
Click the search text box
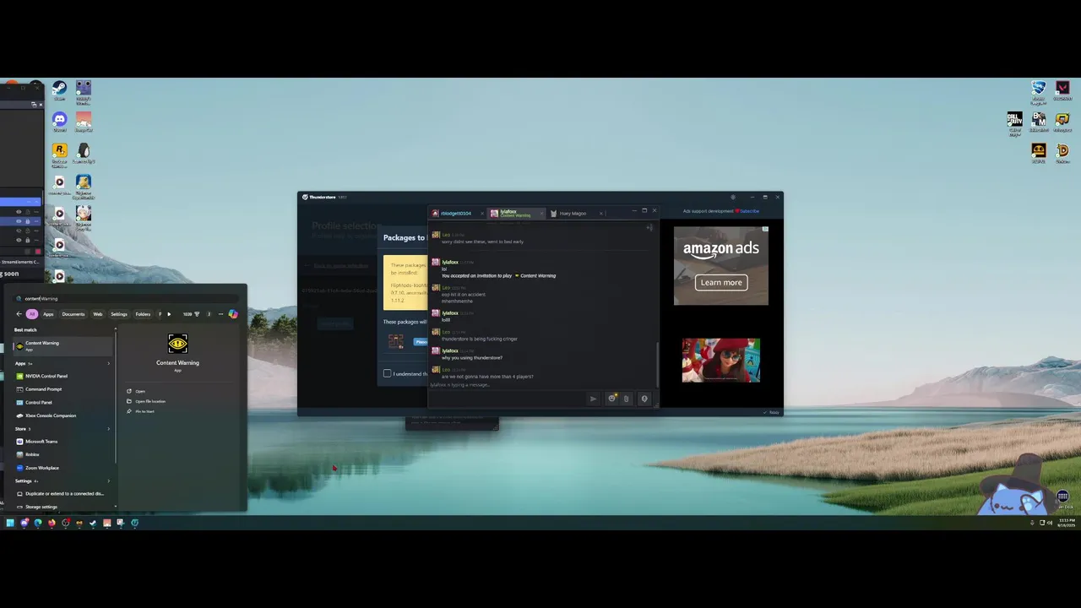coord(127,298)
